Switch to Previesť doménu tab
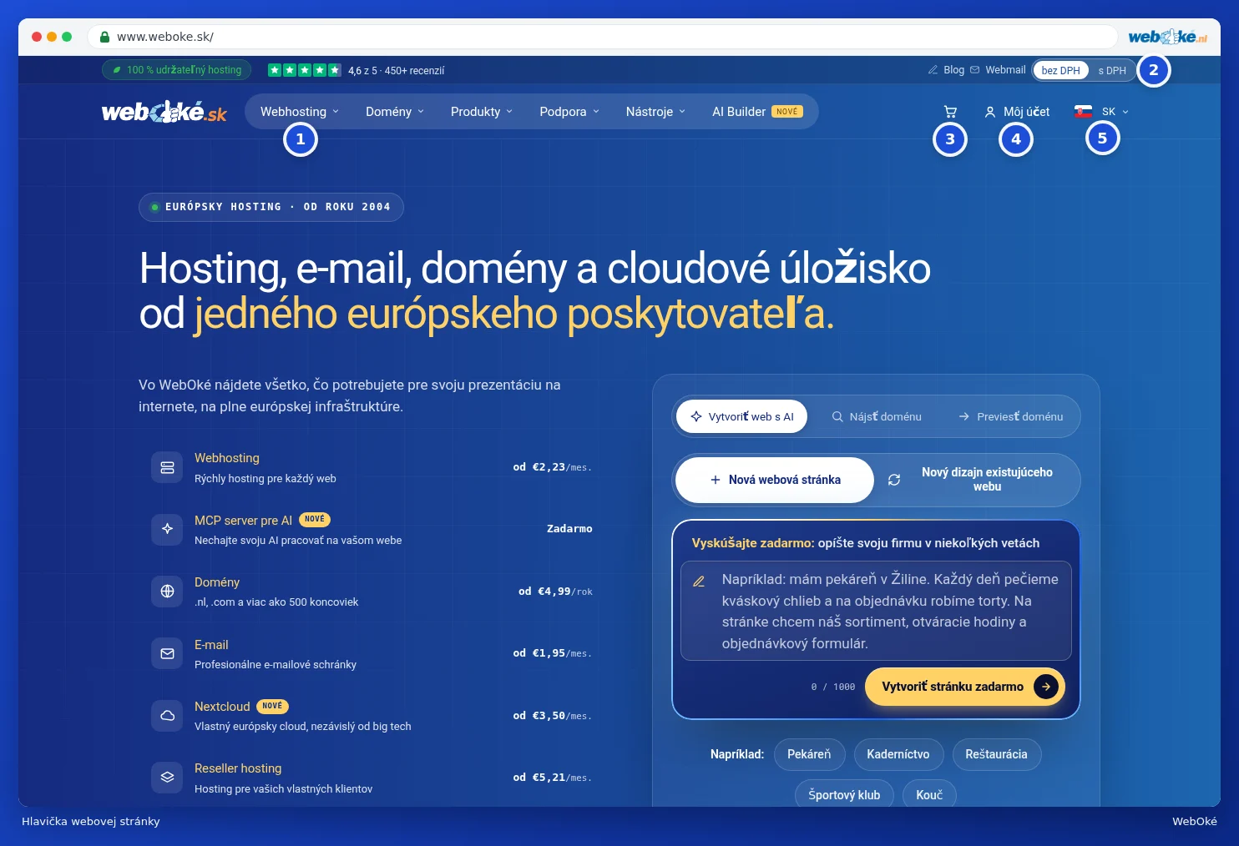This screenshot has width=1239, height=846. (1010, 416)
